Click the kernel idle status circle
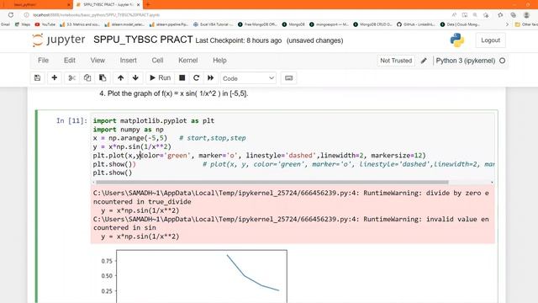This screenshot has height=303, width=538. click(x=503, y=61)
